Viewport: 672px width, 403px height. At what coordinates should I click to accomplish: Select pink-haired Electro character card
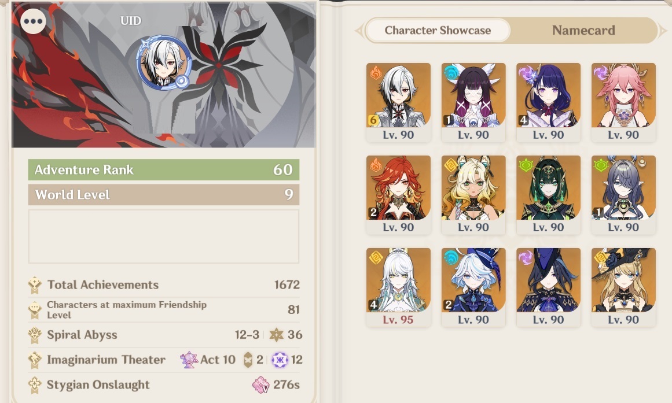[623, 102]
